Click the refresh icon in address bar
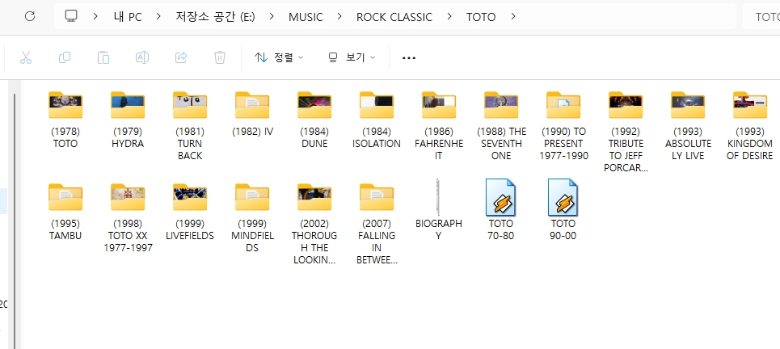The width and height of the screenshot is (780, 349). (30, 16)
